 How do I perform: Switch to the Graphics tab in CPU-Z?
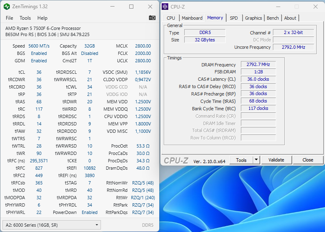coord(254,18)
